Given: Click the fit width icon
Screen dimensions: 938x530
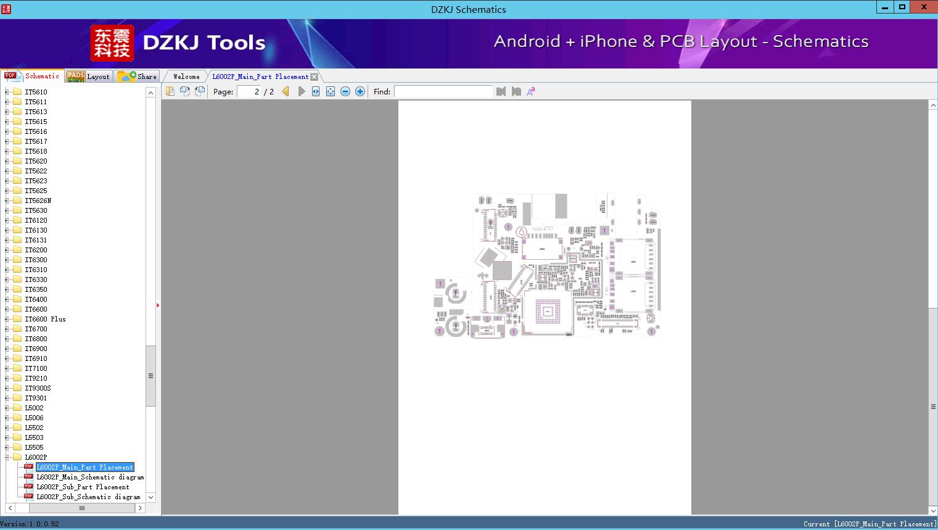Looking at the screenshot, I should tap(316, 91).
